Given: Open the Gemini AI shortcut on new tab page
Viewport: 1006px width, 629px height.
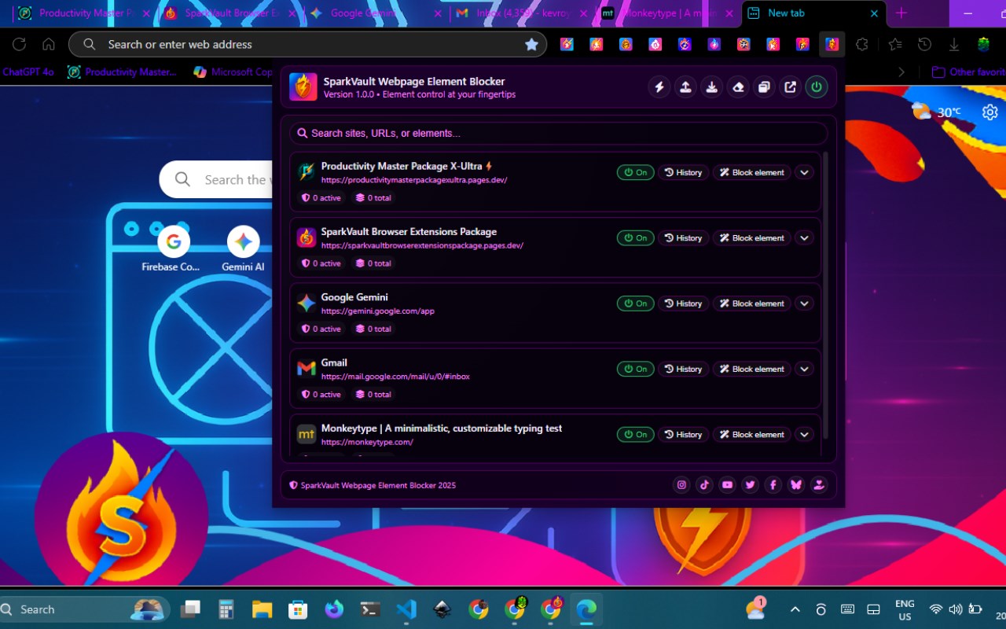Looking at the screenshot, I should coord(243,248).
